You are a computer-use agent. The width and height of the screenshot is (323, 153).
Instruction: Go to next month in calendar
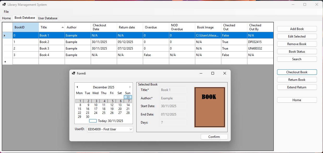click(x=130, y=87)
